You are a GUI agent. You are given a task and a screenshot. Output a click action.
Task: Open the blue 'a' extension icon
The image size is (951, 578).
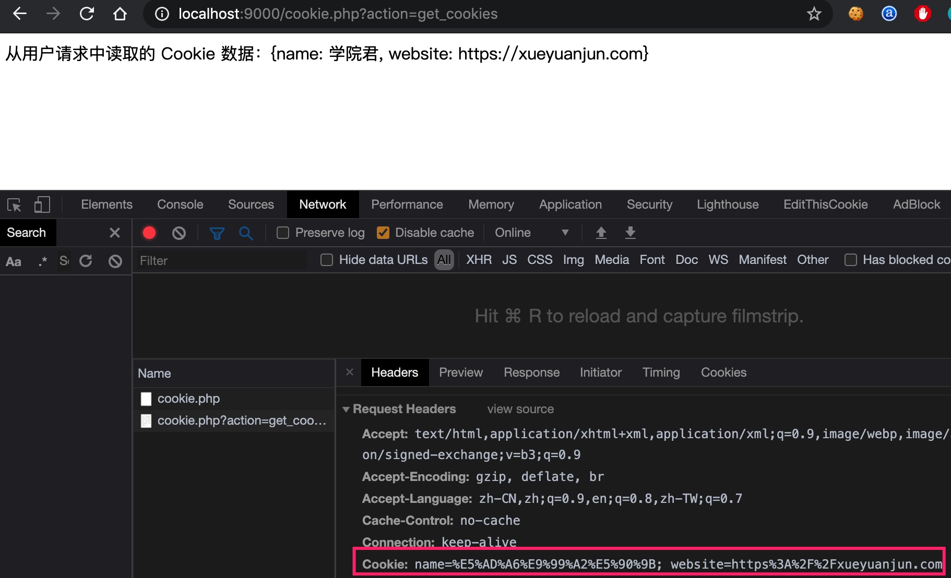(889, 14)
